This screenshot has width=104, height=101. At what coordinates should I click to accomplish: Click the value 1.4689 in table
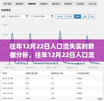click(x=79, y=93)
